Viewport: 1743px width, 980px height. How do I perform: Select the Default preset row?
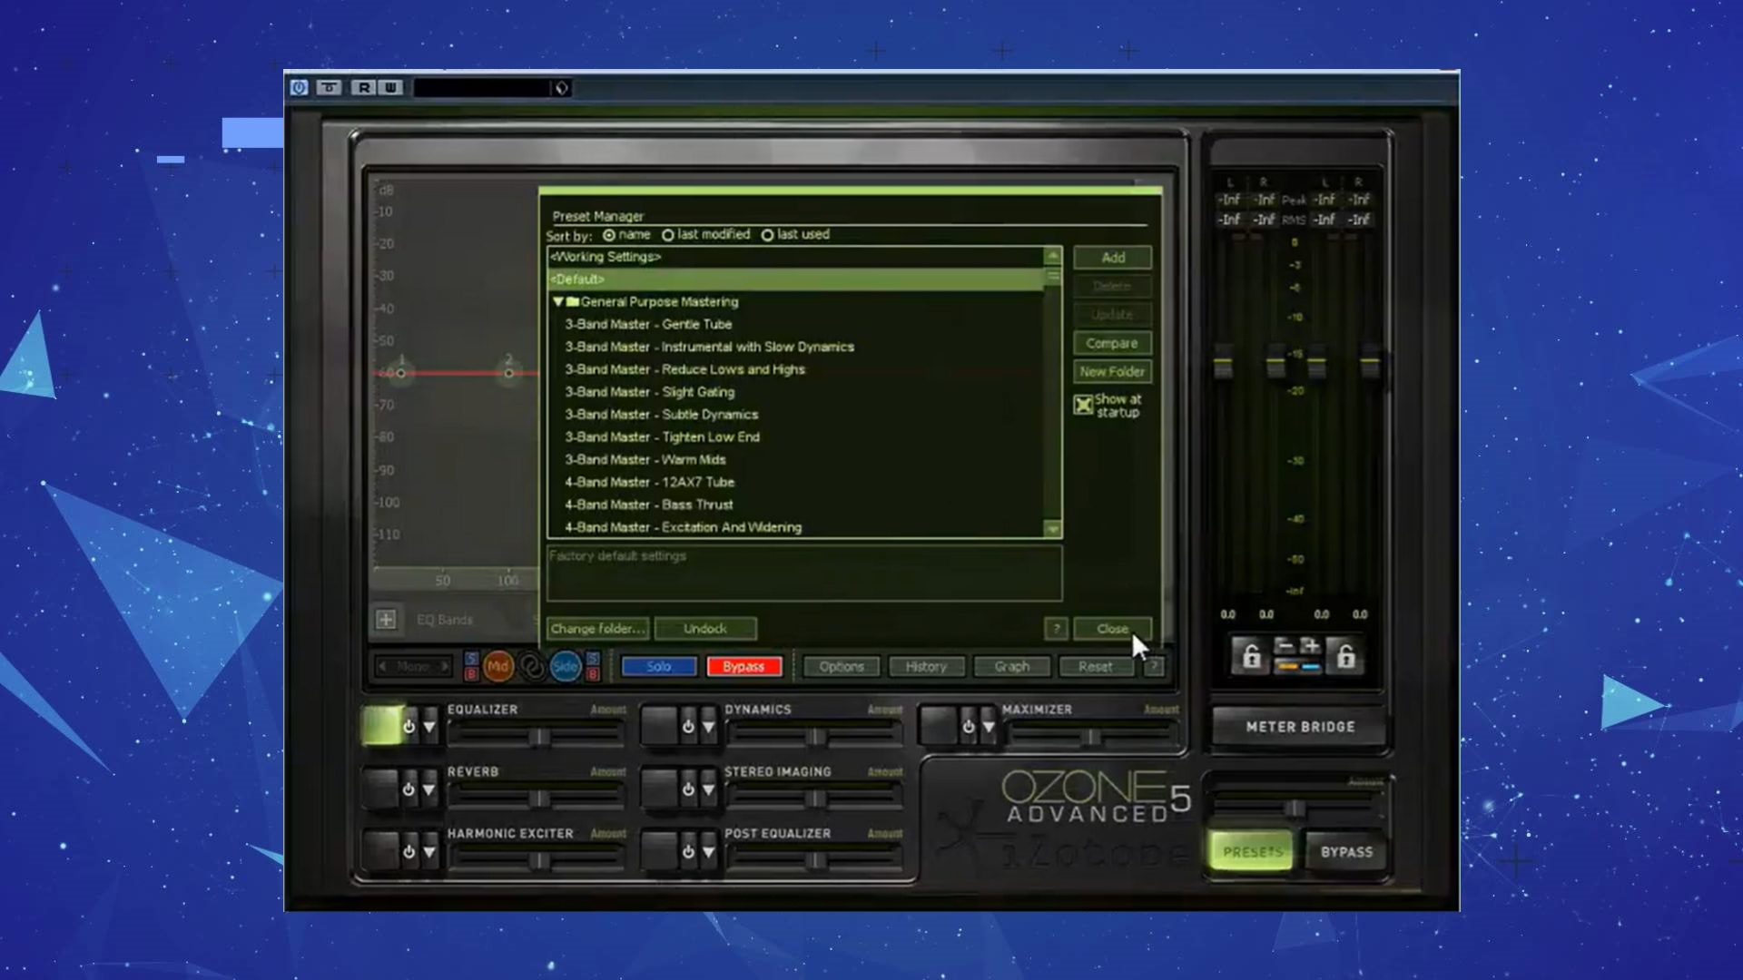pos(796,279)
